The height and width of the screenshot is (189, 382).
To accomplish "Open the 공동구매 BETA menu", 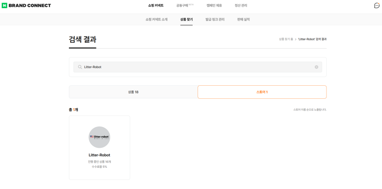I will 184,5.
